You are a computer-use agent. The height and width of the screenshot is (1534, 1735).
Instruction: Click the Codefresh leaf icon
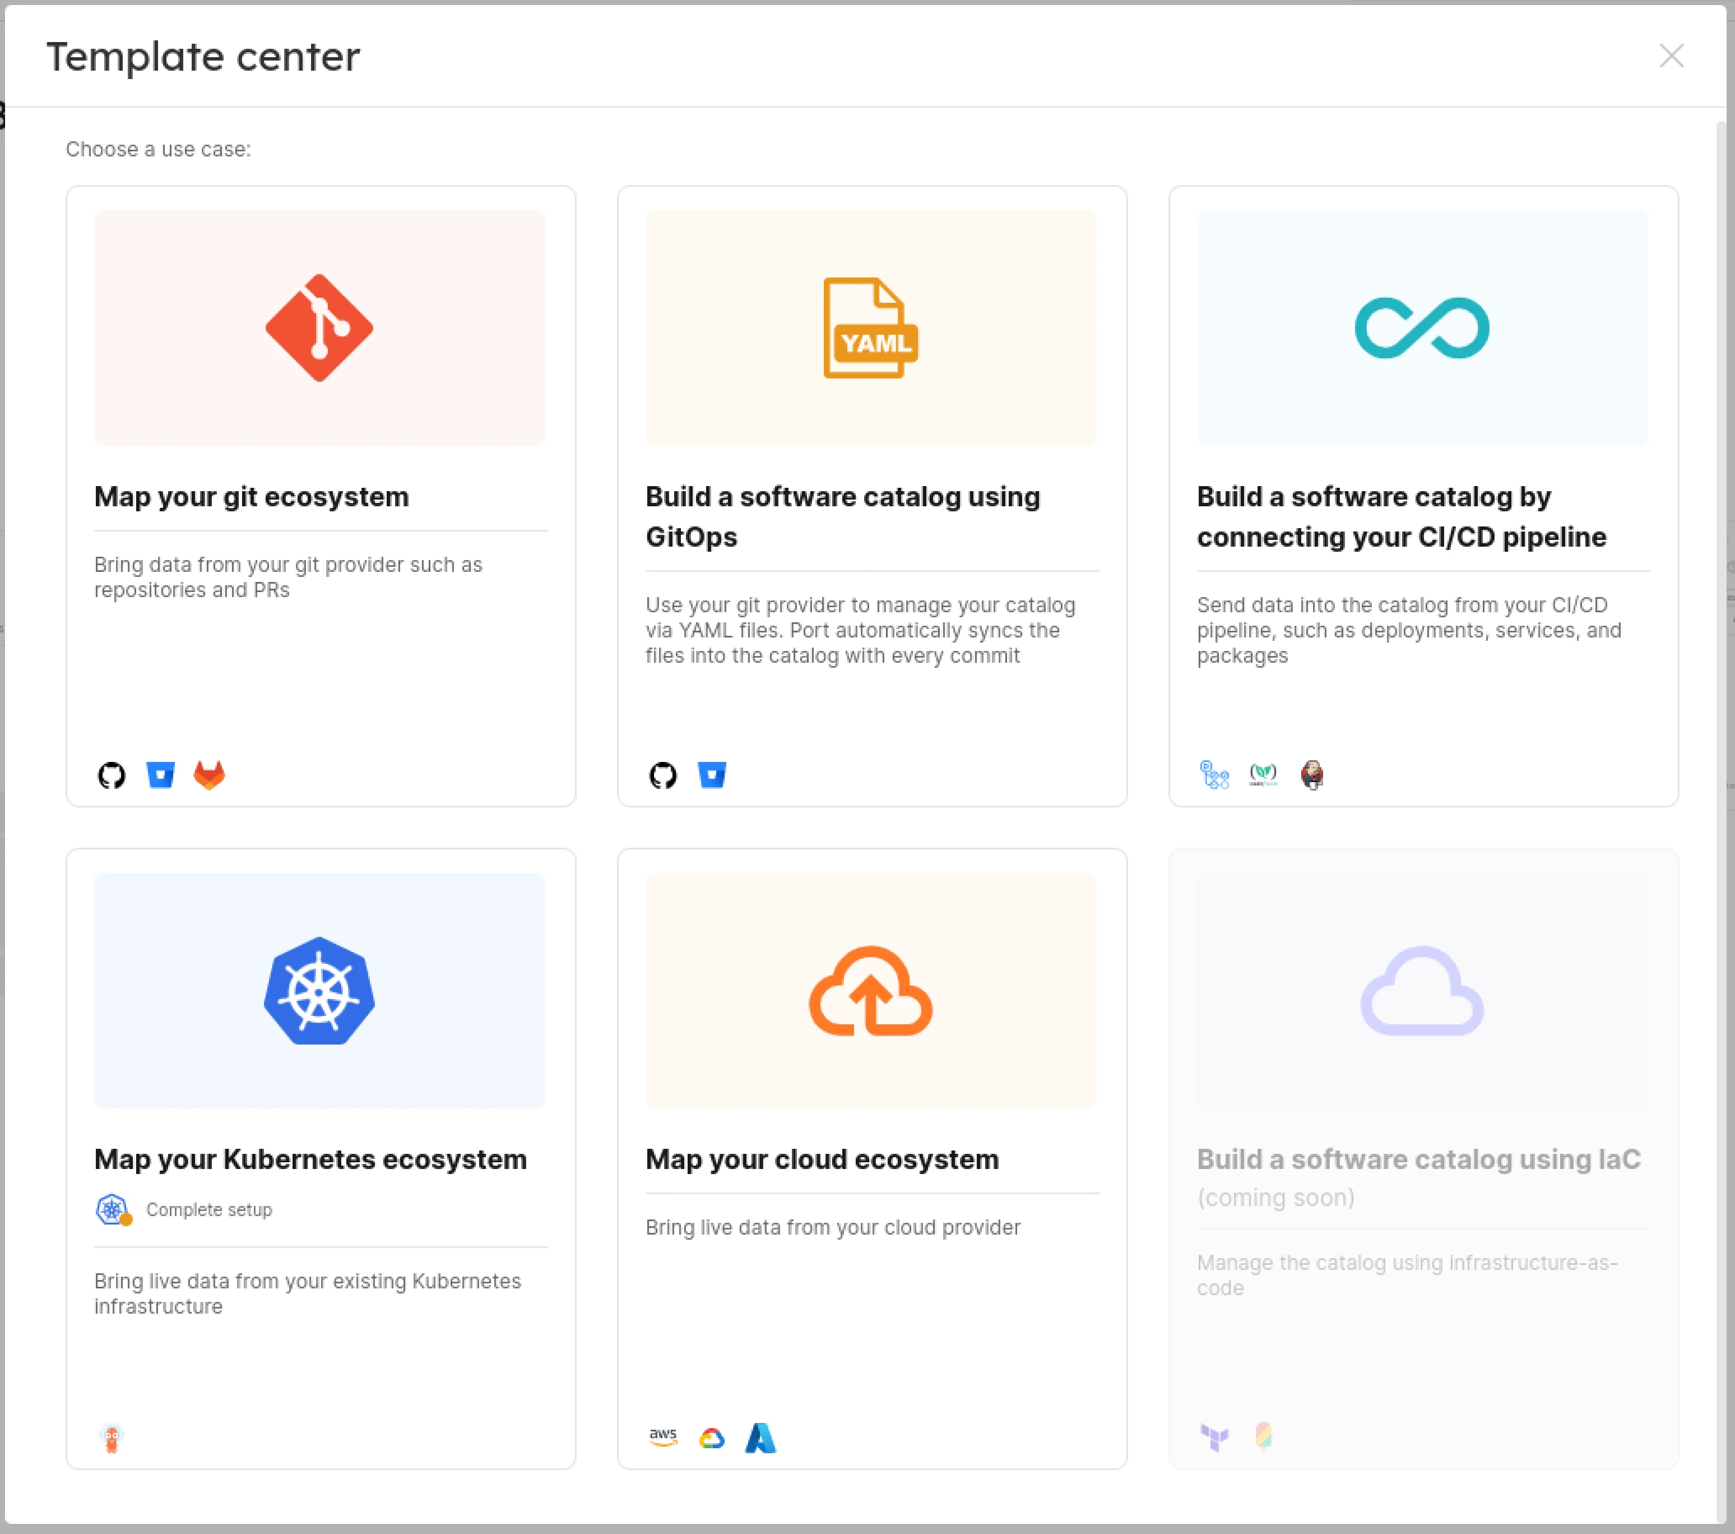pyautogui.click(x=1263, y=775)
